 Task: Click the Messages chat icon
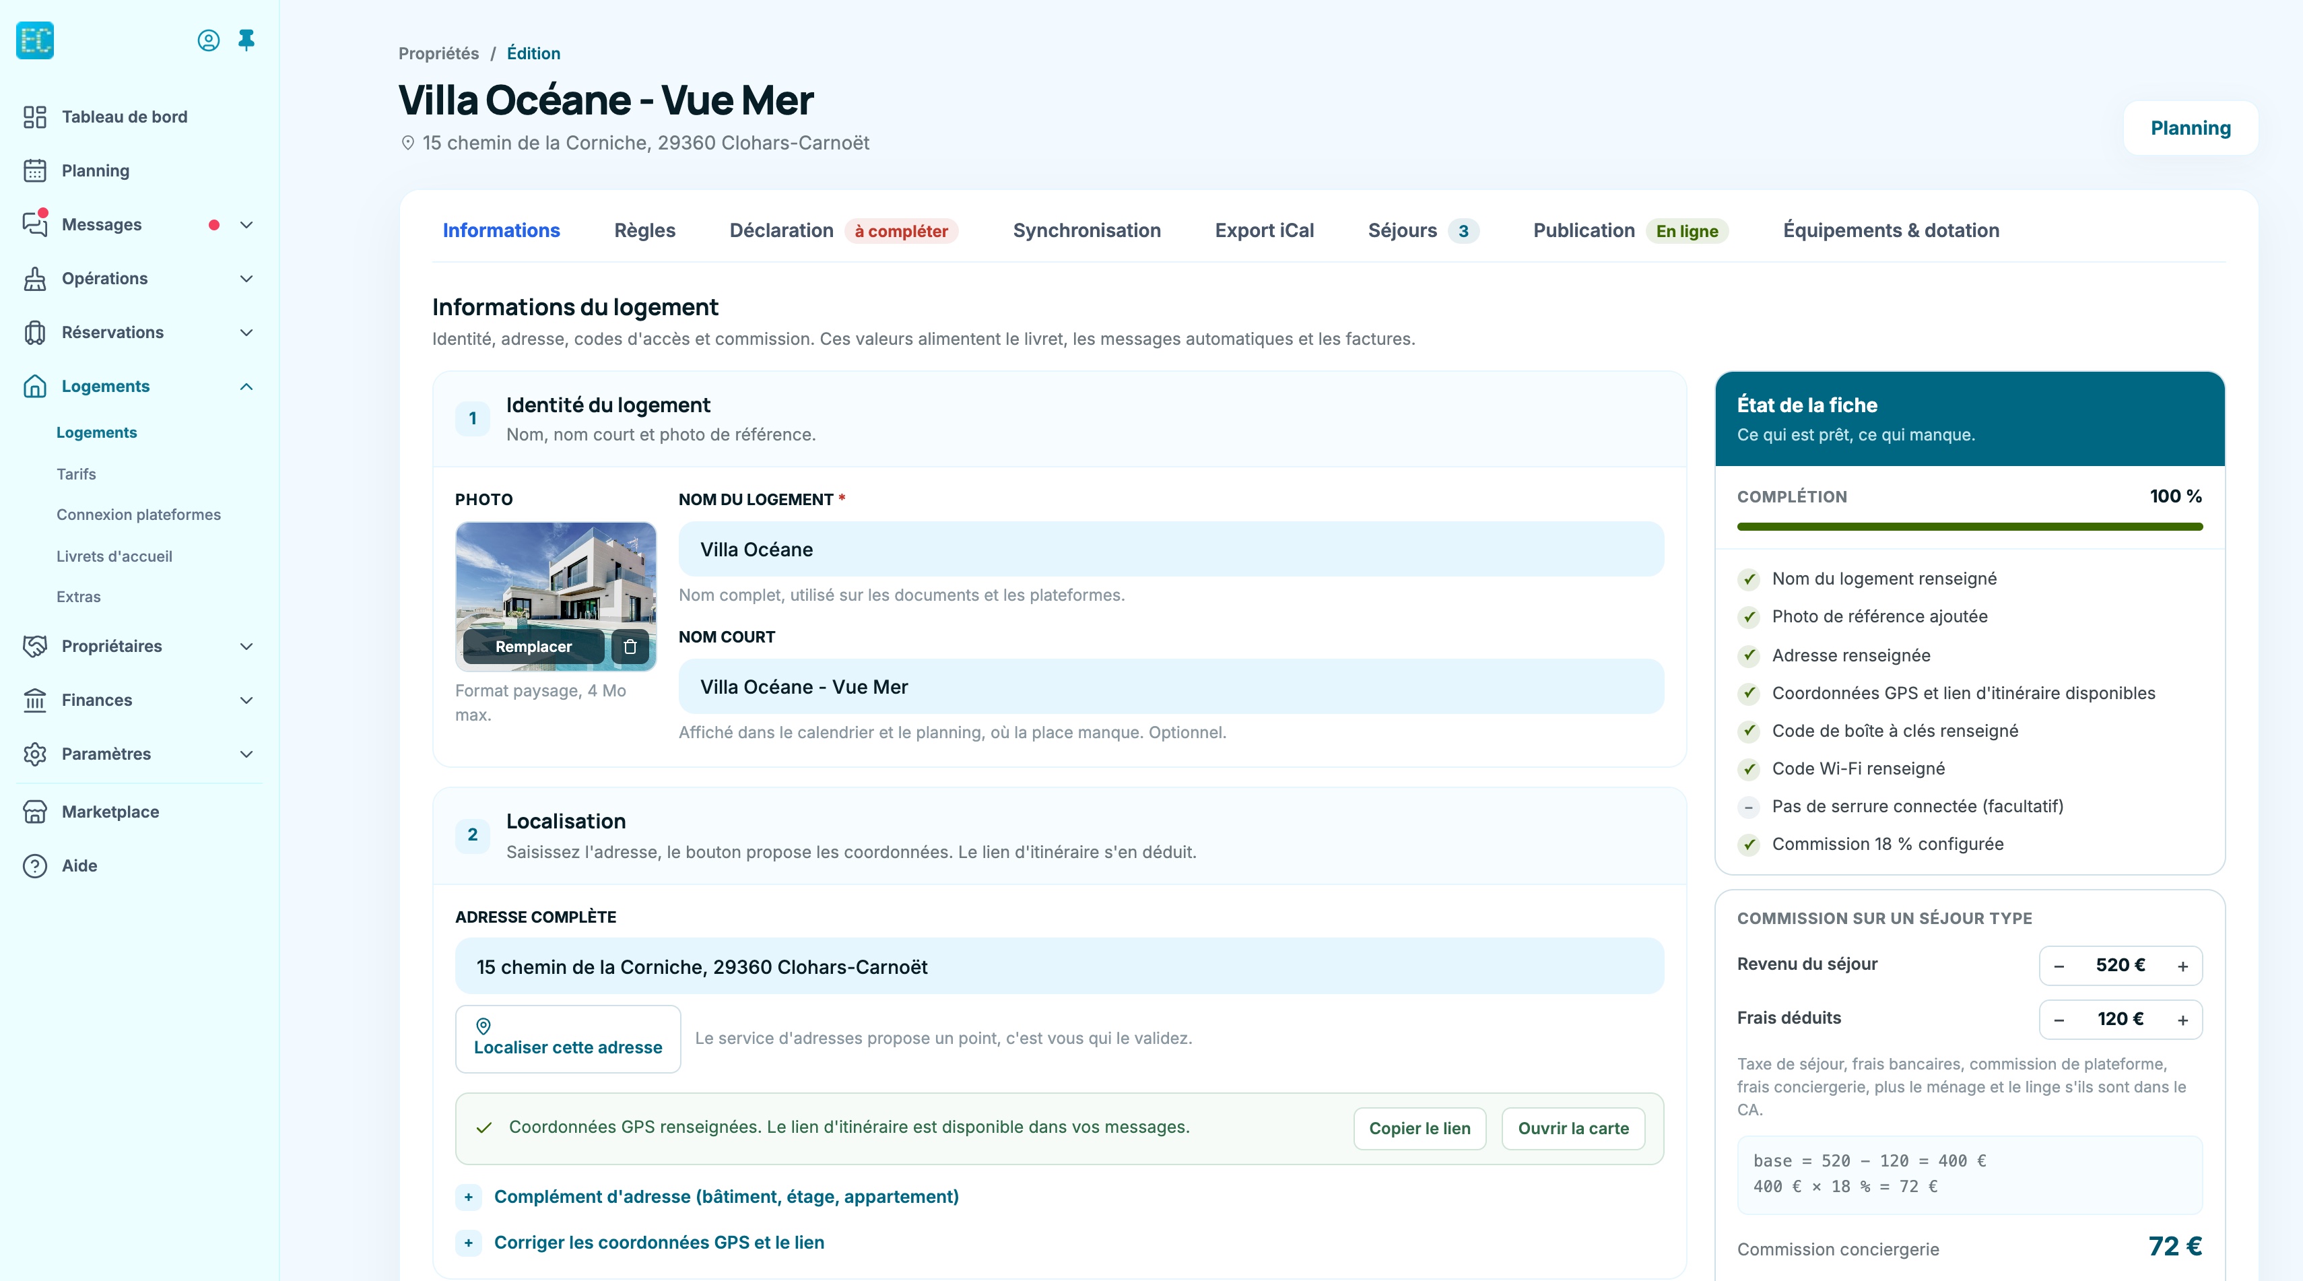coord(35,224)
